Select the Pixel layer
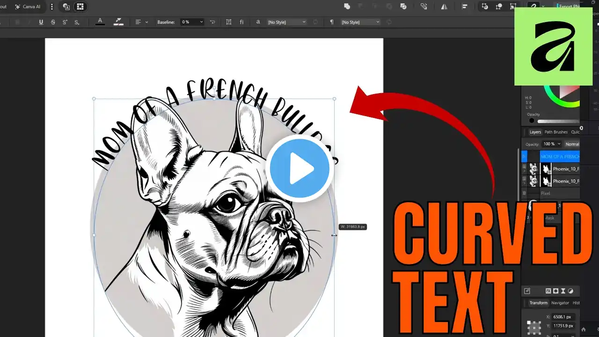The image size is (599, 337). coord(551,193)
